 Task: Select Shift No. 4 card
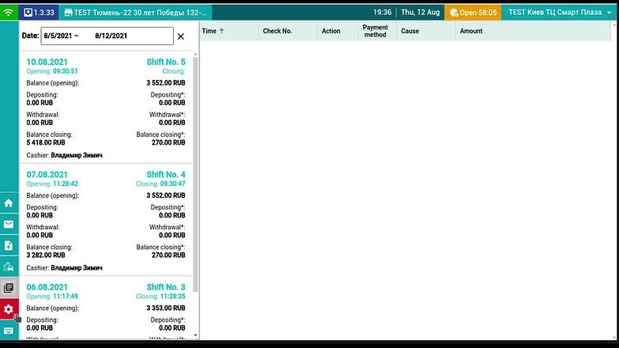click(106, 220)
